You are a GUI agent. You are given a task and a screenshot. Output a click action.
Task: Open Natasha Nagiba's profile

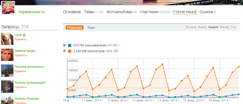(x=25, y=51)
